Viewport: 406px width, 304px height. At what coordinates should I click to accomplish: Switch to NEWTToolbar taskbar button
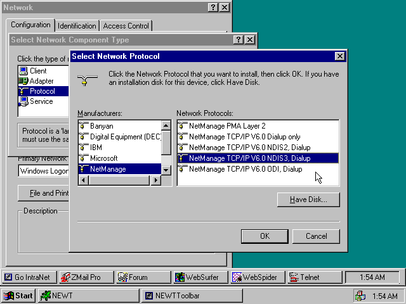tap(192, 296)
